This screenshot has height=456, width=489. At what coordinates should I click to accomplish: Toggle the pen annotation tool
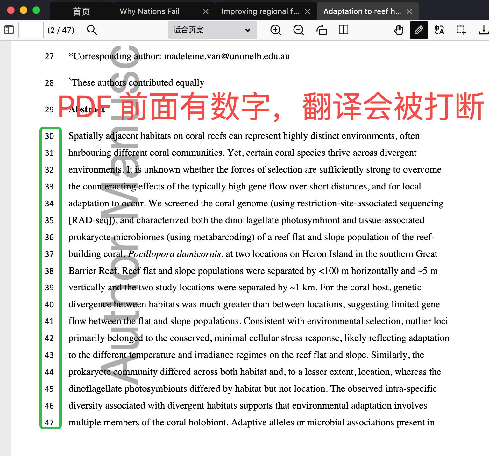click(x=419, y=30)
